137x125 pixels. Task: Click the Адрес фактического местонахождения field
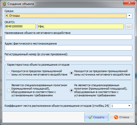click(68, 48)
